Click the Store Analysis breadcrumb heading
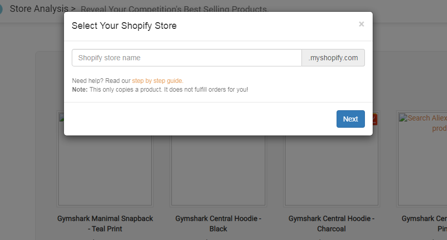This screenshot has width=447, height=240. (39, 9)
